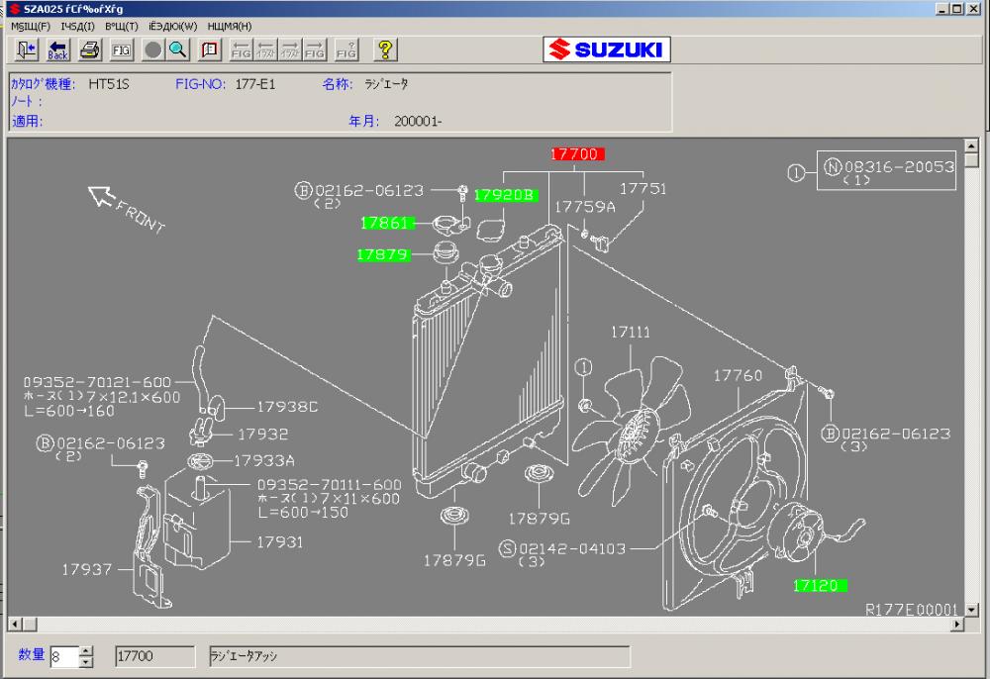Open the menu ending in (H)
This screenshot has width=990, height=679.
click(x=230, y=26)
